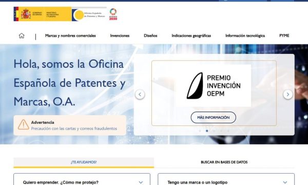Click the Advertencia heading text
308x185 pixels.
coord(43,122)
